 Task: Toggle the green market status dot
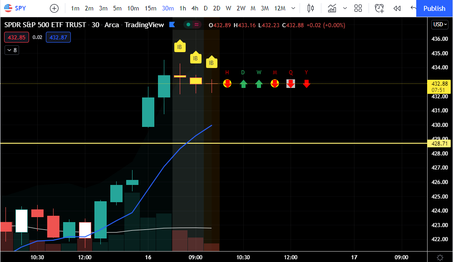tap(188, 25)
